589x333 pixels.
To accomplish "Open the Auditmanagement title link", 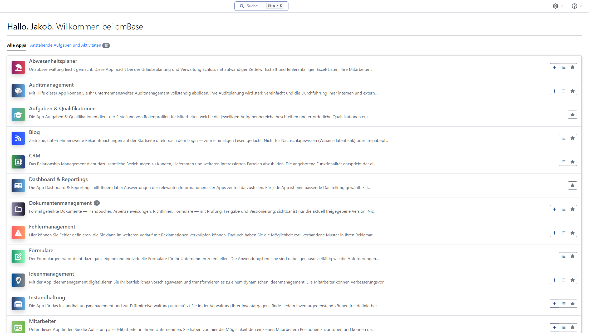I will (51, 85).
